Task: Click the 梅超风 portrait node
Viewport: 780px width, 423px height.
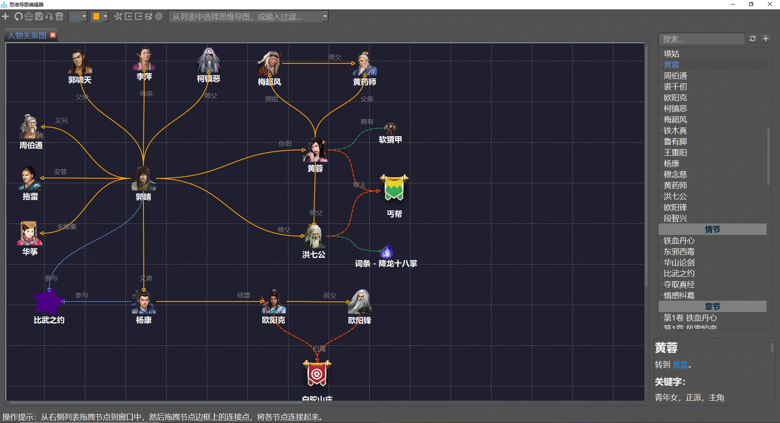Action: [269, 63]
